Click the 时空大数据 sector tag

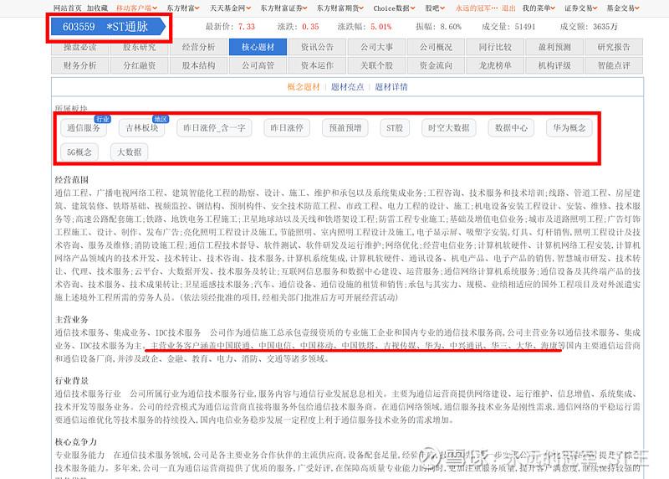tap(448, 128)
